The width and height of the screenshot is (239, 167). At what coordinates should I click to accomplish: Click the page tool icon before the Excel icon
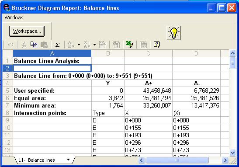(x=116, y=45)
